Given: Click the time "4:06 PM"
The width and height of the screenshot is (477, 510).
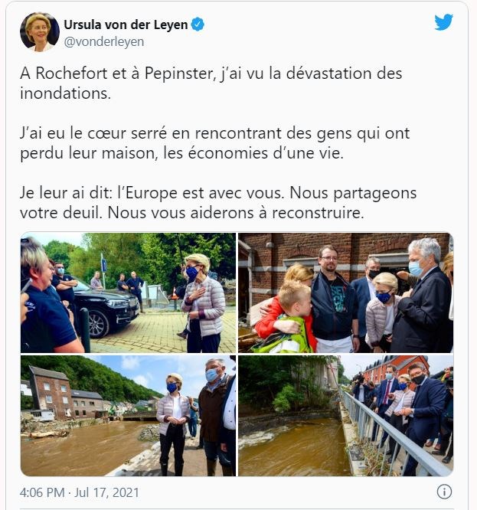Looking at the screenshot, I should pos(42,492).
